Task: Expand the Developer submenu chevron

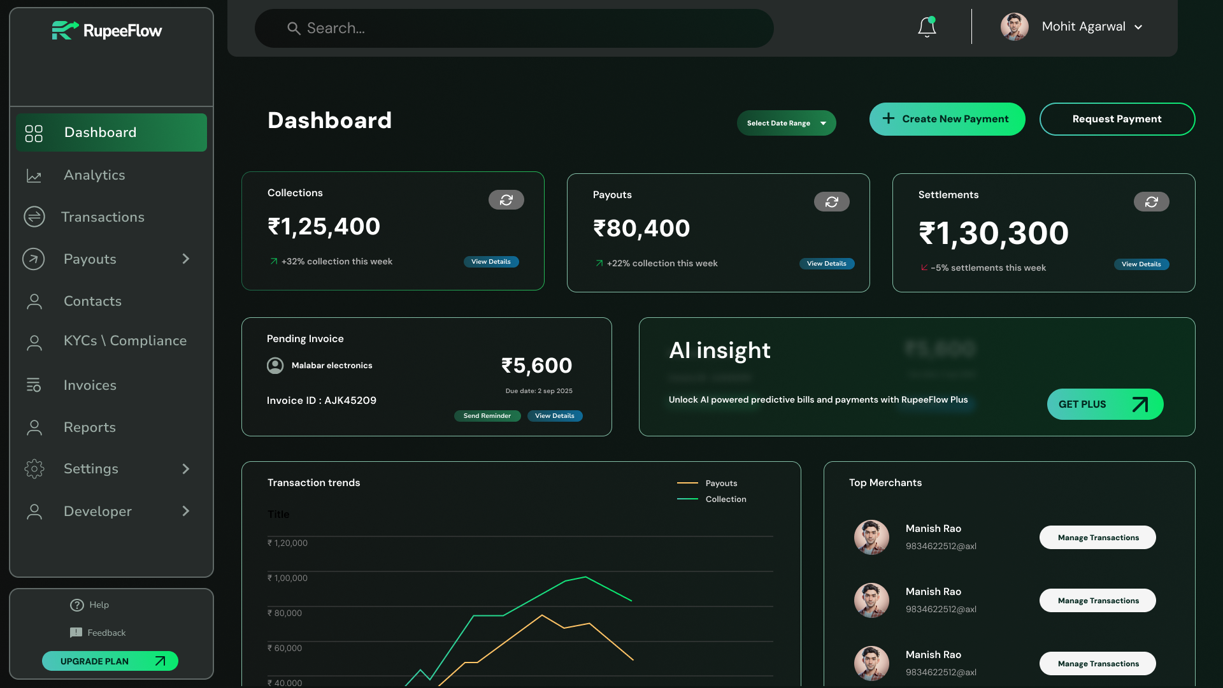Action: click(186, 511)
